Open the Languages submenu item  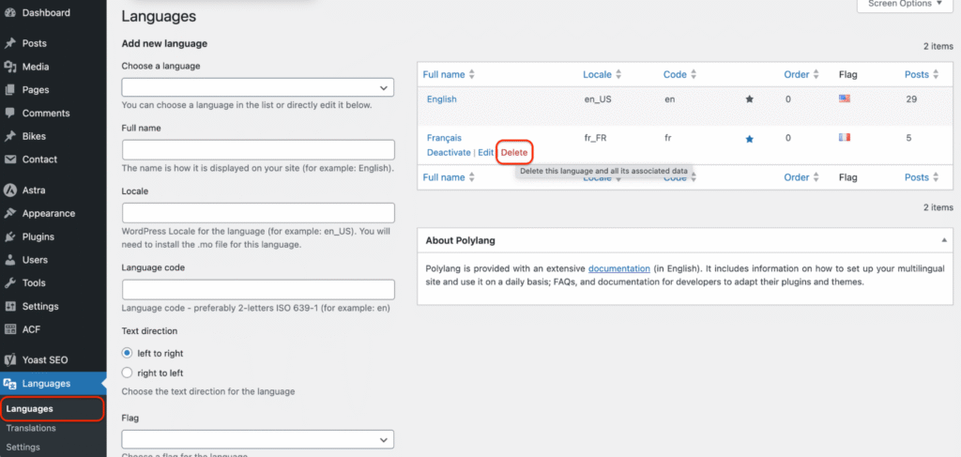[x=29, y=408]
